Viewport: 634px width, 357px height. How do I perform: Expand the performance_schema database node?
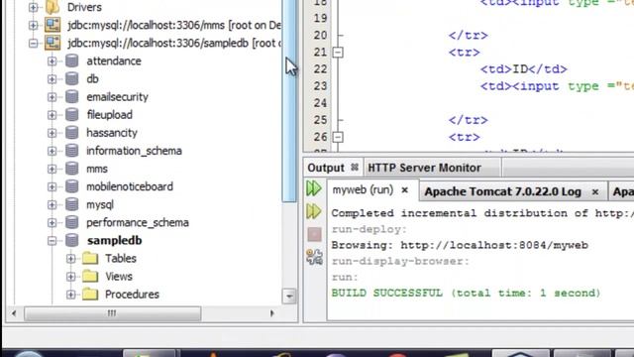point(52,222)
